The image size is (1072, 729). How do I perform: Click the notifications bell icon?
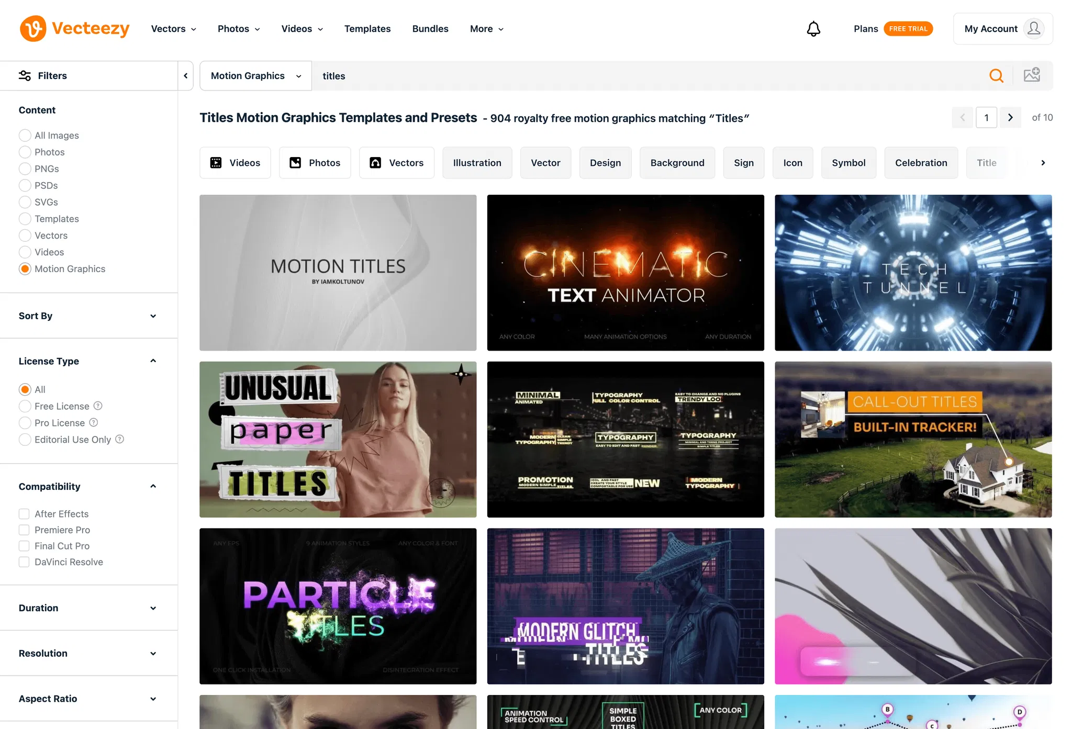pyautogui.click(x=813, y=29)
